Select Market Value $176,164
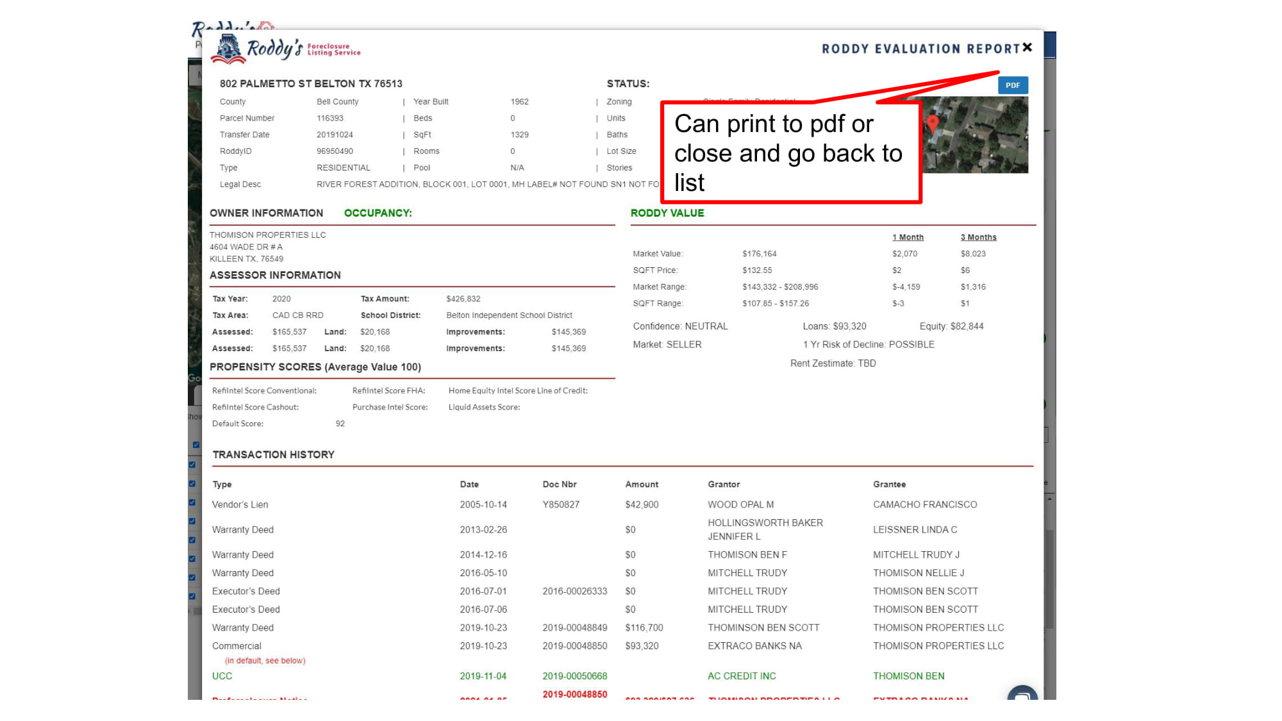The width and height of the screenshot is (1282, 721). [759, 254]
